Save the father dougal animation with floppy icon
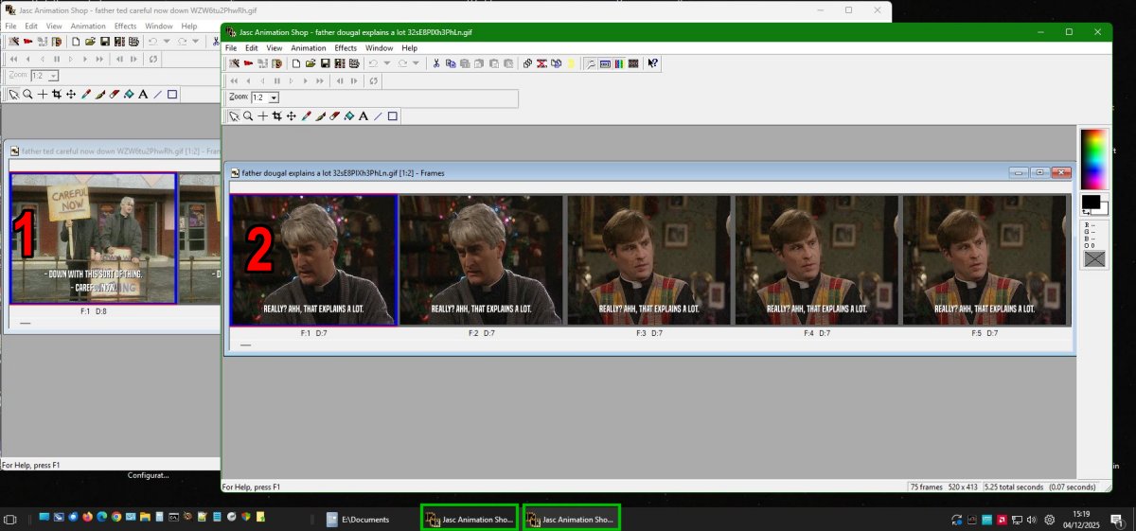The height and width of the screenshot is (531, 1136). click(325, 63)
